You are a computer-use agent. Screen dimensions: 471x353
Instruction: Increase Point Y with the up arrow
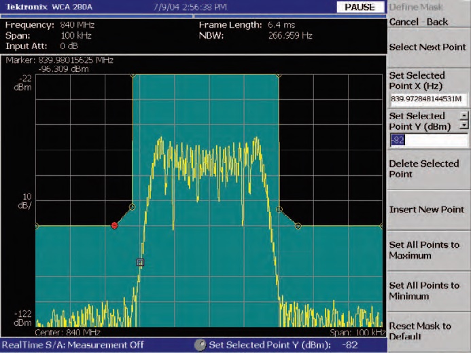[x=464, y=115]
